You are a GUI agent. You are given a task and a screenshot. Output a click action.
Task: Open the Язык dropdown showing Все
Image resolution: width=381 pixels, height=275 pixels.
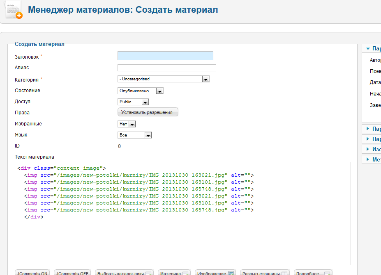point(135,135)
